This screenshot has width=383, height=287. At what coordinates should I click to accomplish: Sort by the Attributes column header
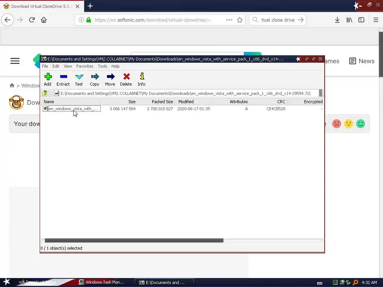231,102
